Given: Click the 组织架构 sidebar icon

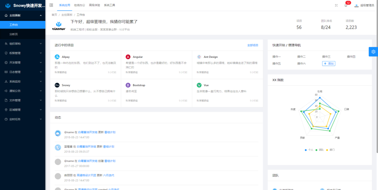Looking at the screenshot, I should pos(6,44).
